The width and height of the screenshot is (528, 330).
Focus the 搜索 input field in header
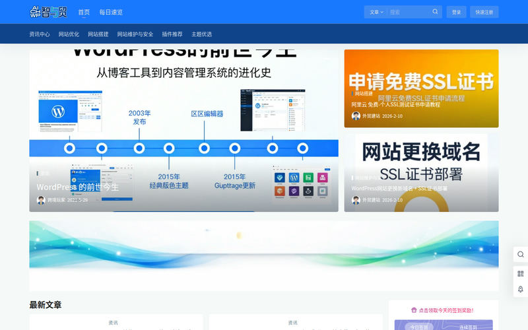pyautogui.click(x=409, y=12)
